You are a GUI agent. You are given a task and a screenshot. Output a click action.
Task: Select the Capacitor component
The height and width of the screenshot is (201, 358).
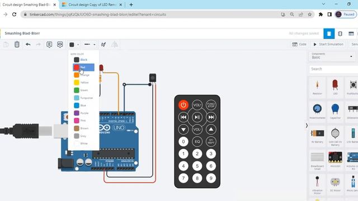[335, 112]
